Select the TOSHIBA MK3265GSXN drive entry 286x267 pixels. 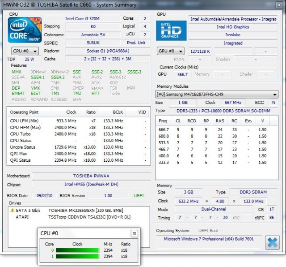click(x=79, y=211)
